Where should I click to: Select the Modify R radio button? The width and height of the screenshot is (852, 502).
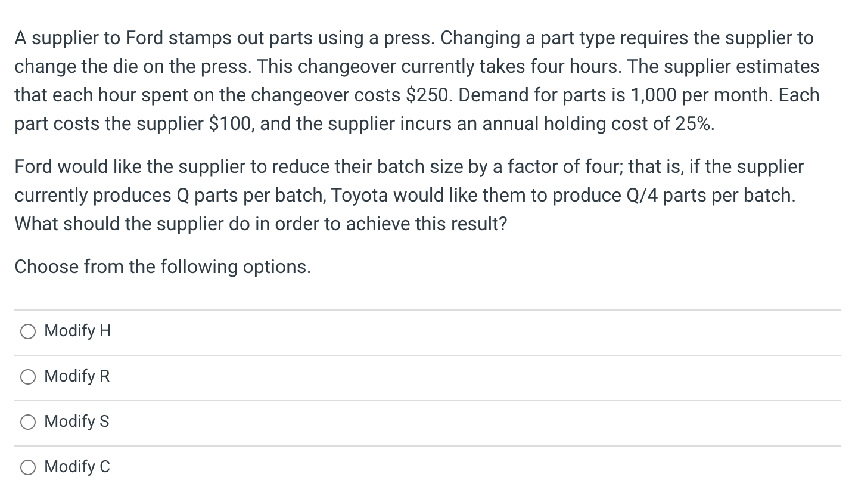[x=27, y=376]
